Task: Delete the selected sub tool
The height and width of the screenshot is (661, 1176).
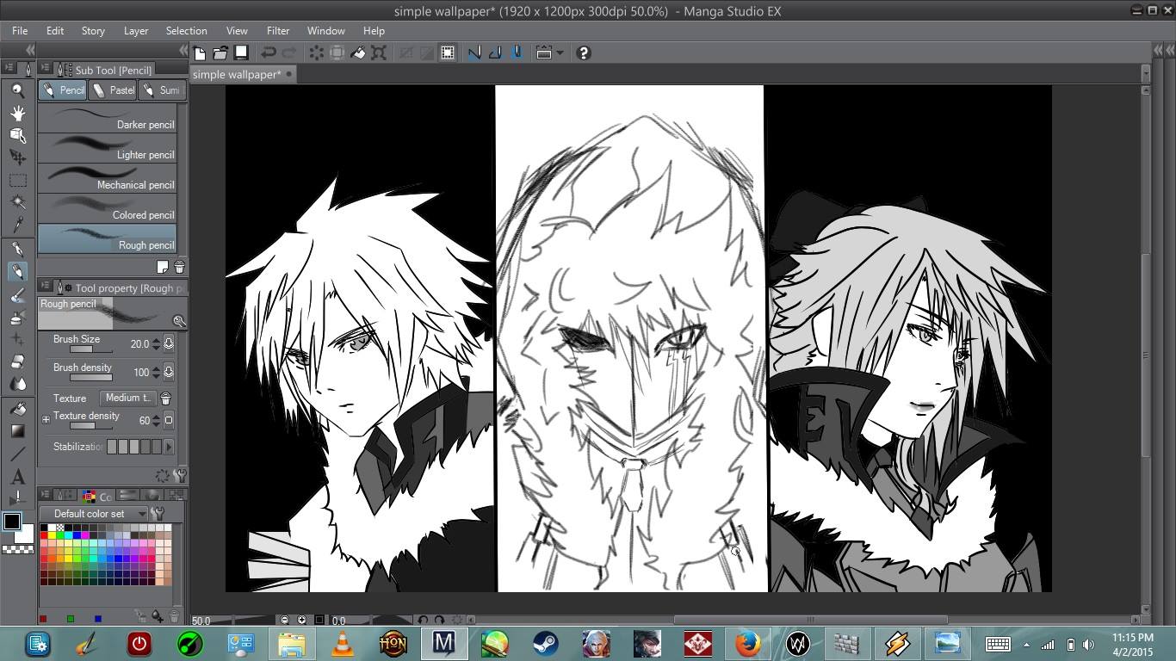Action: (179, 267)
